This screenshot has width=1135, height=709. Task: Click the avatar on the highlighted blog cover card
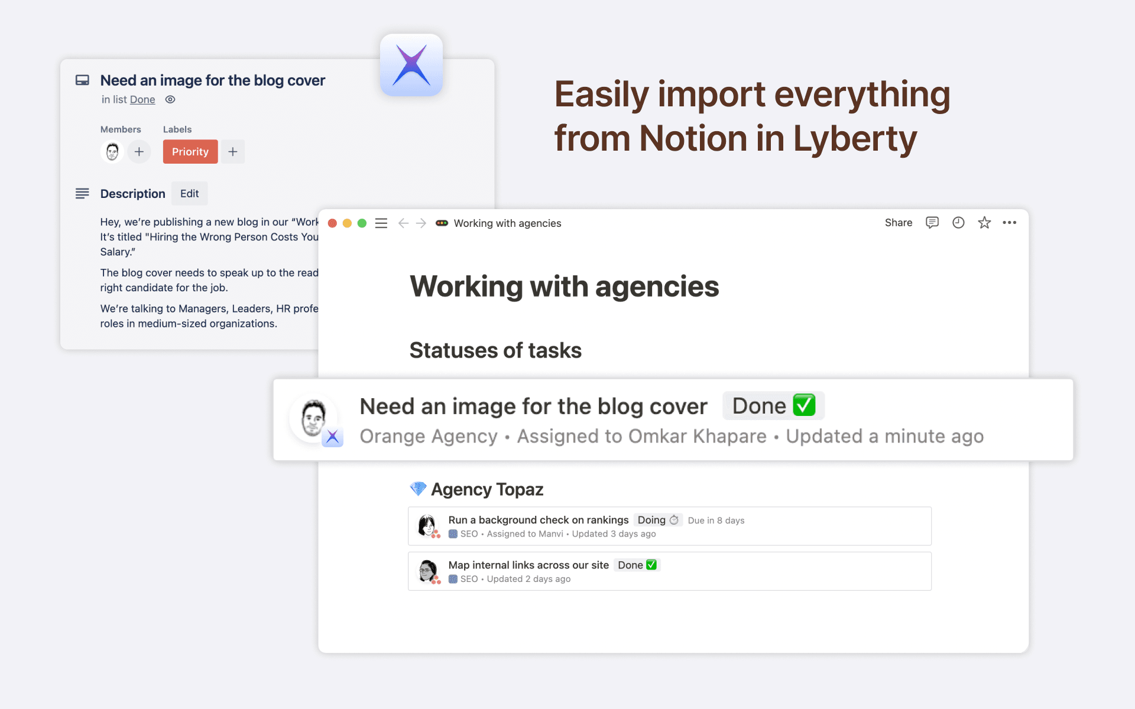[313, 418]
